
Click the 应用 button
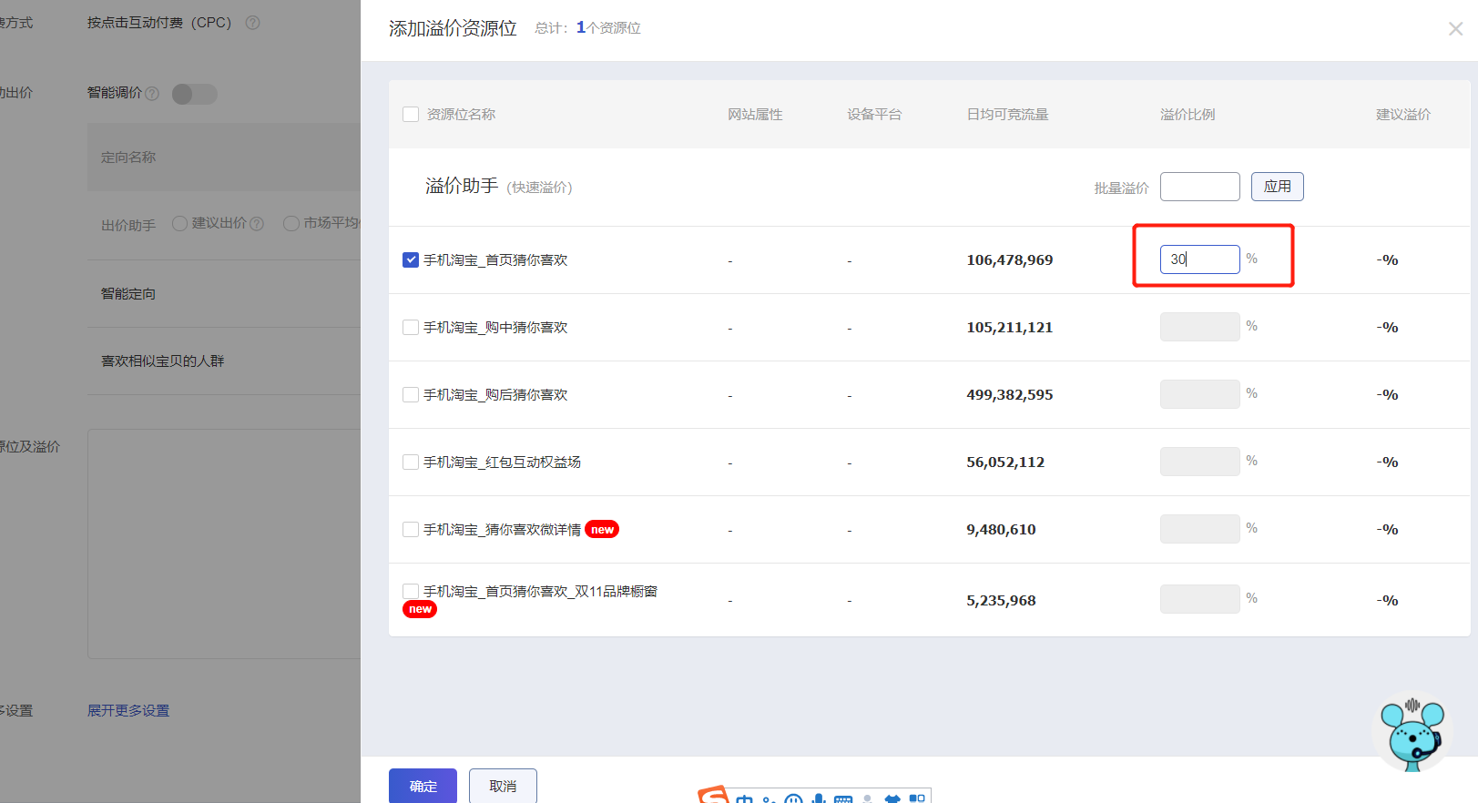pos(1277,187)
